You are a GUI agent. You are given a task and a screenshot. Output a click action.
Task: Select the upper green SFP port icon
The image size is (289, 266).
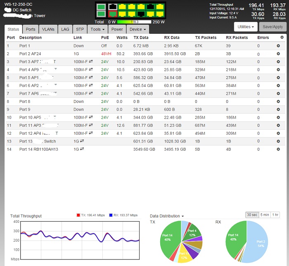pyautogui.click(x=101, y=7)
